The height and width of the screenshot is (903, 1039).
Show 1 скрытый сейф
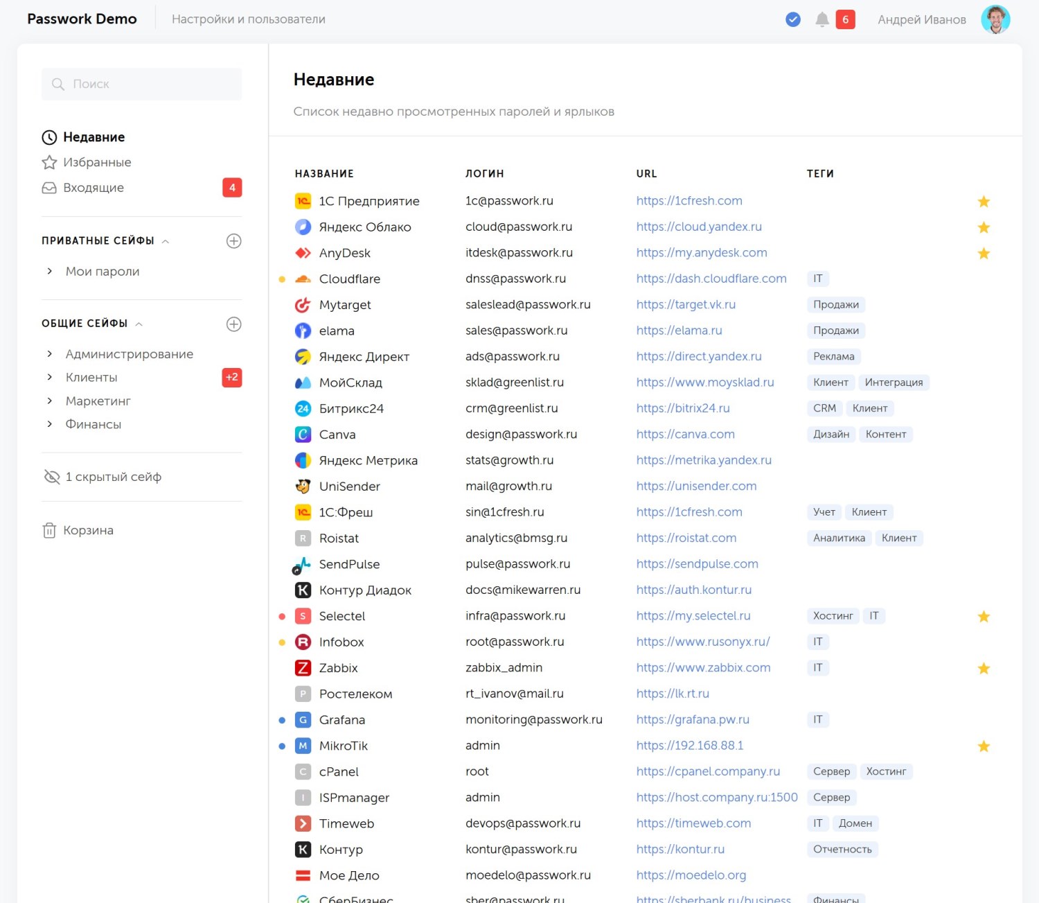coord(113,477)
